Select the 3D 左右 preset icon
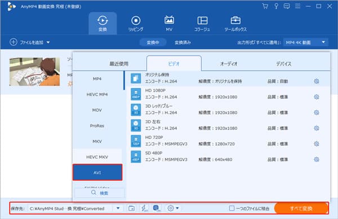This screenshot has width=338, height=219. point(136,125)
